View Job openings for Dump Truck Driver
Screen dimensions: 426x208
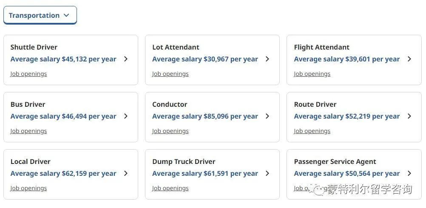point(170,188)
